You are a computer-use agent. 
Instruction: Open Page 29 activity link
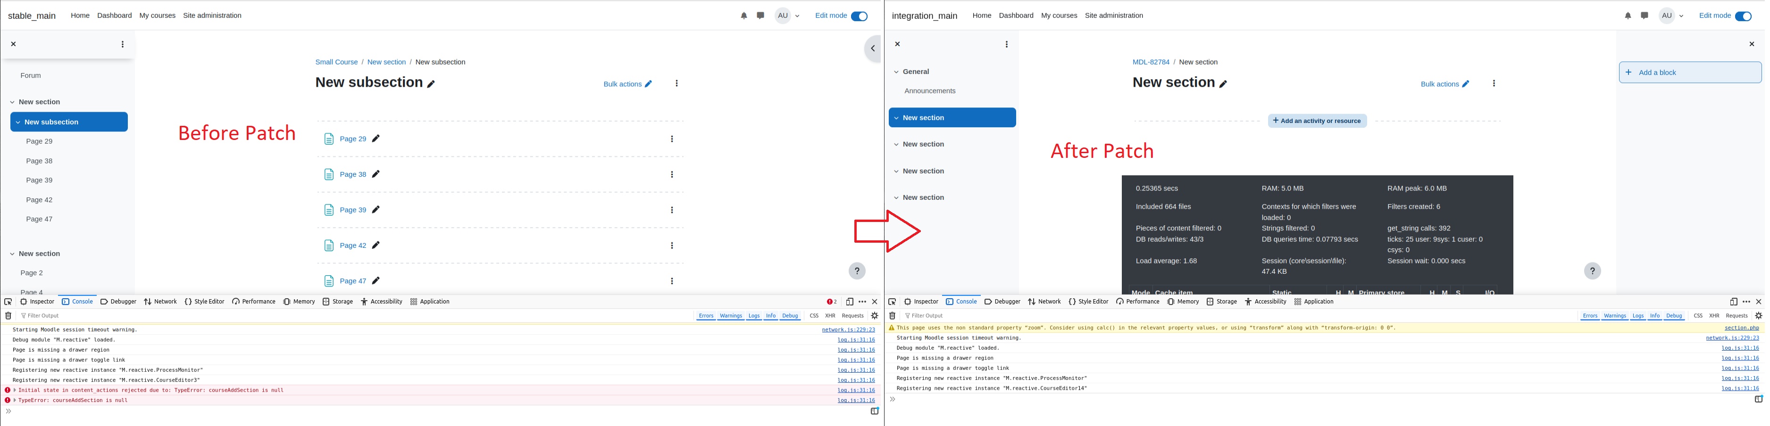[x=352, y=139]
